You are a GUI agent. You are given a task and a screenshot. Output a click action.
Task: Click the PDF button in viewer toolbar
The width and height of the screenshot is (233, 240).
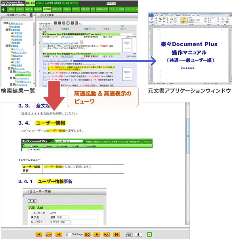[129, 234]
